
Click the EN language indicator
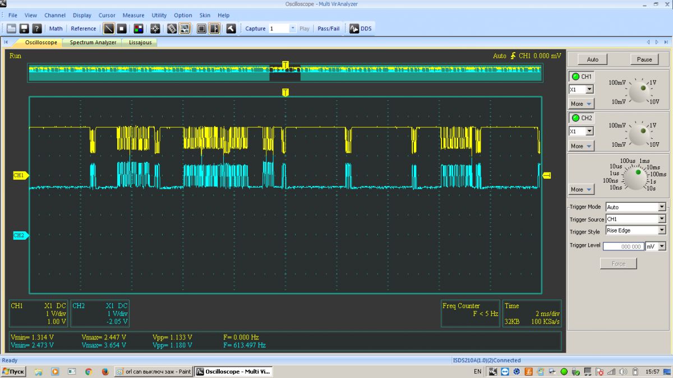477,371
